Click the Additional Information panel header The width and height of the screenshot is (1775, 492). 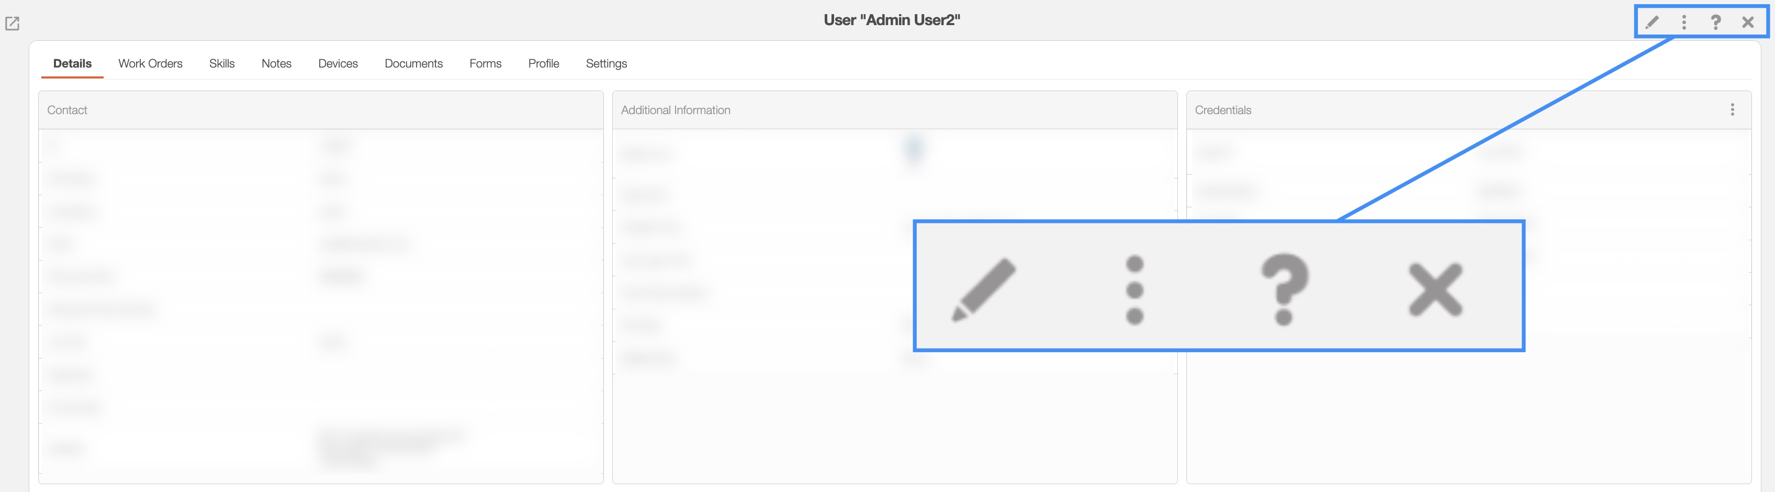675,110
